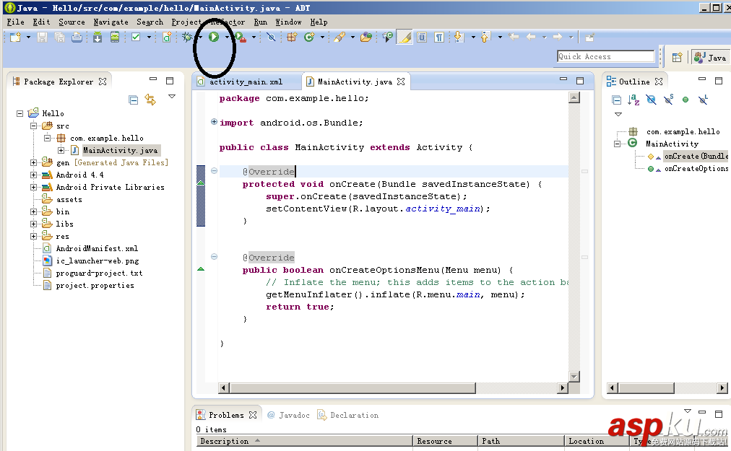Image resolution: width=731 pixels, height=451 pixels.
Task: Collapse the src folder node
Action: [33, 126]
